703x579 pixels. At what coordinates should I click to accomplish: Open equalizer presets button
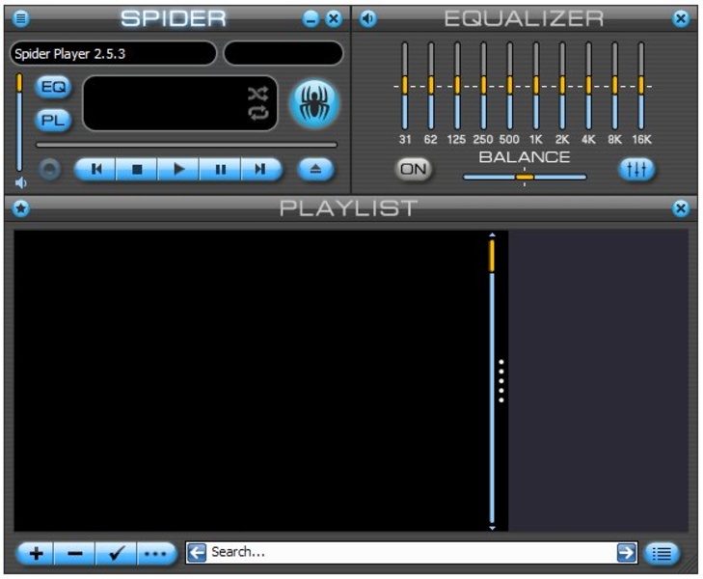(636, 169)
